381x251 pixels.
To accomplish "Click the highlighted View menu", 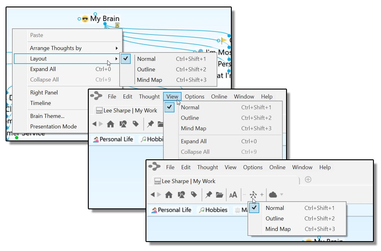I will [x=172, y=97].
